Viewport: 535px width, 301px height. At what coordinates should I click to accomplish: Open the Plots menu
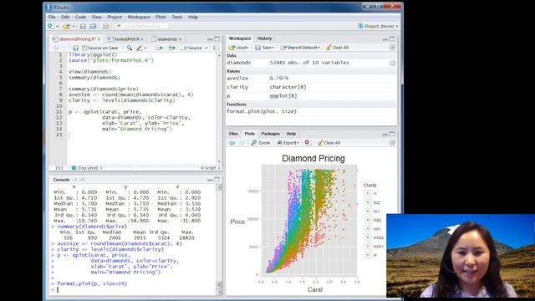pos(160,17)
